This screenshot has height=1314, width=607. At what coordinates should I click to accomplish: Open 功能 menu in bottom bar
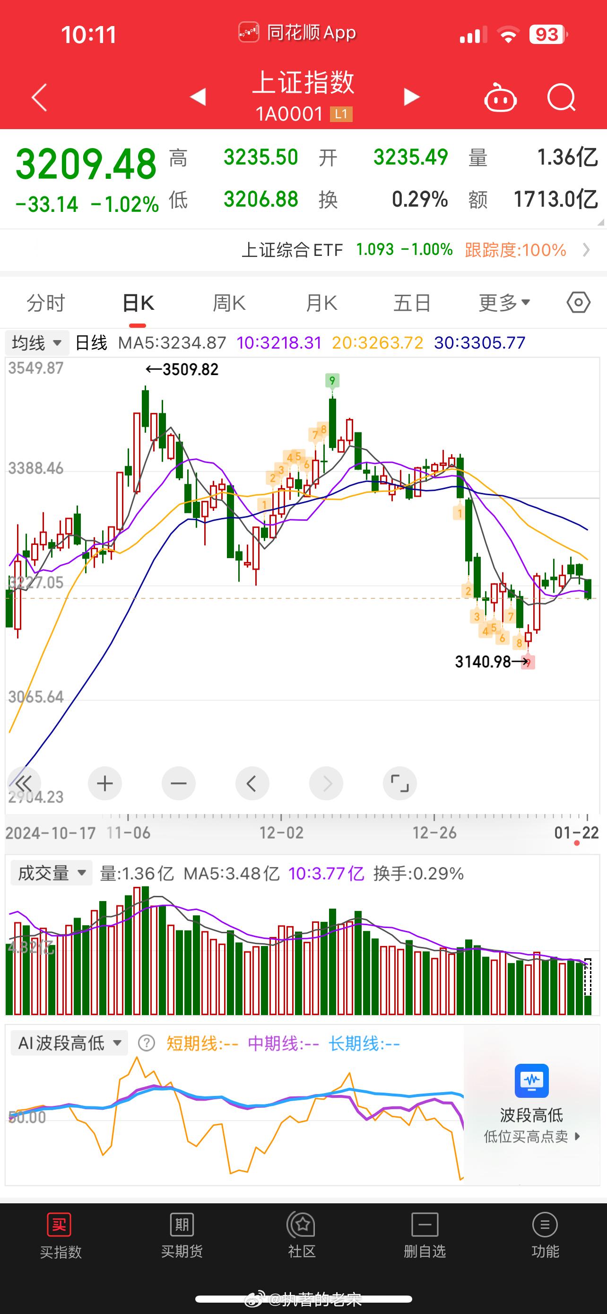point(545,1236)
